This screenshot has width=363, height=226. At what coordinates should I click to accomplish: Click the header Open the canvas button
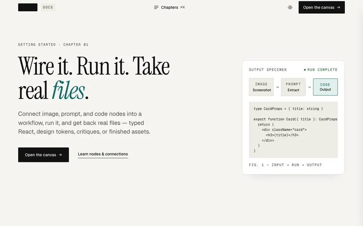pos(321,8)
